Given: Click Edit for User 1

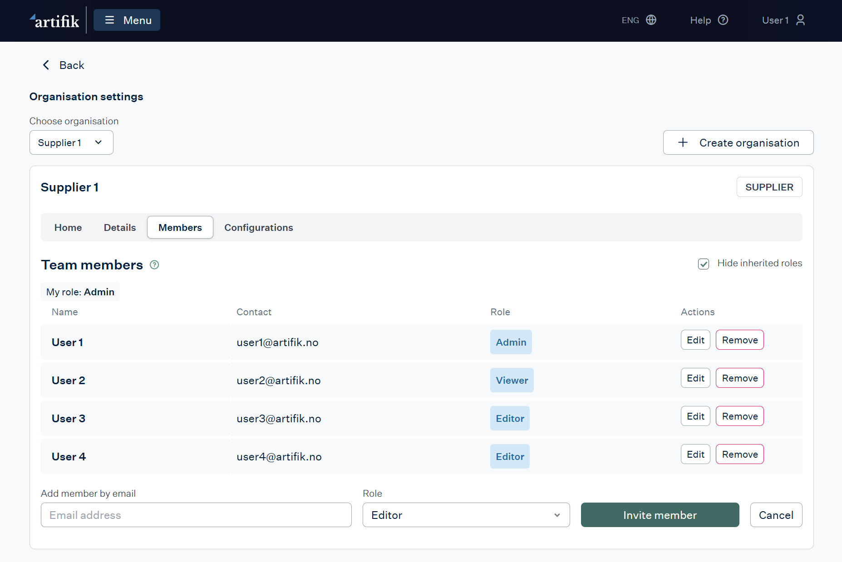Looking at the screenshot, I should 695,340.
